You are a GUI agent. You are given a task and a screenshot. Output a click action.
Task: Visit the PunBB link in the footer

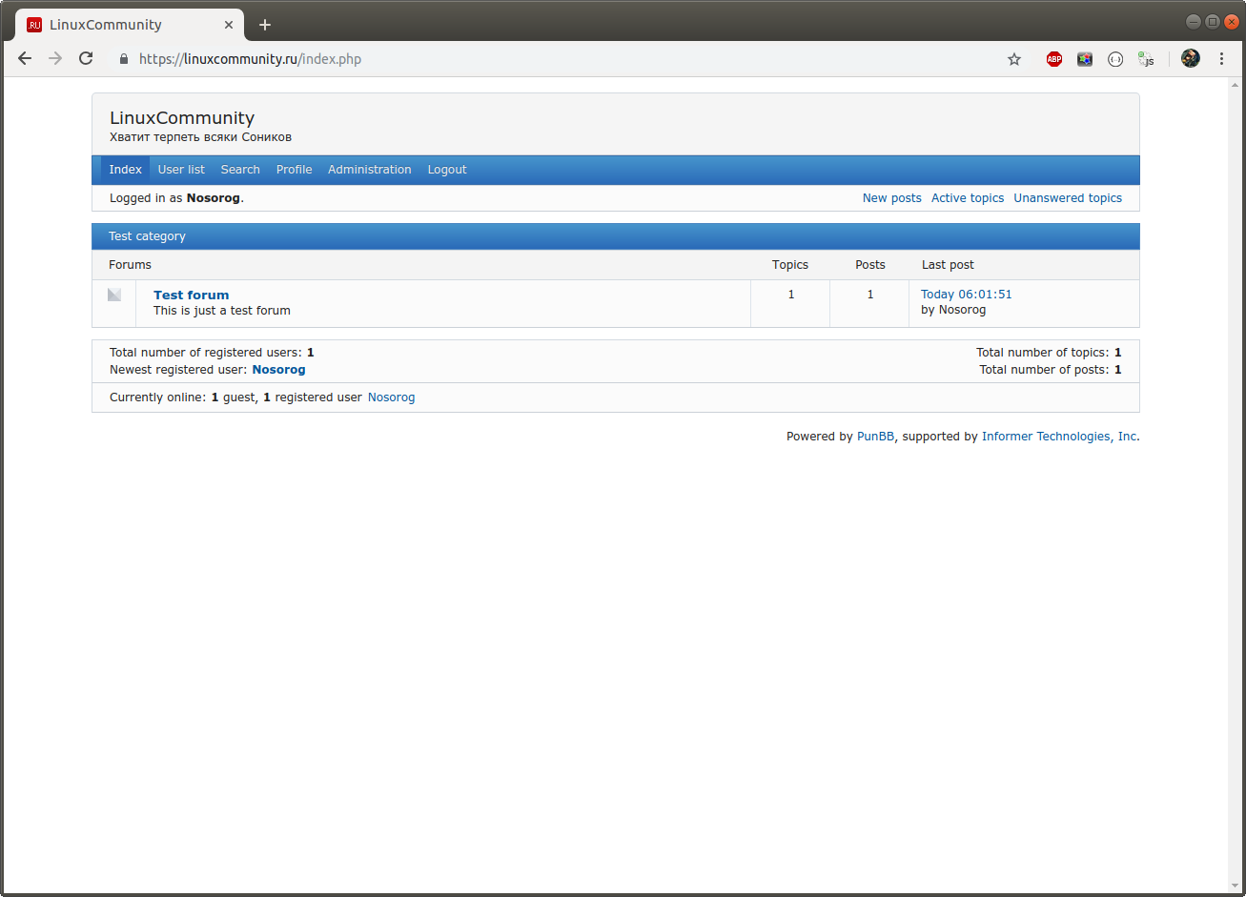coord(875,436)
